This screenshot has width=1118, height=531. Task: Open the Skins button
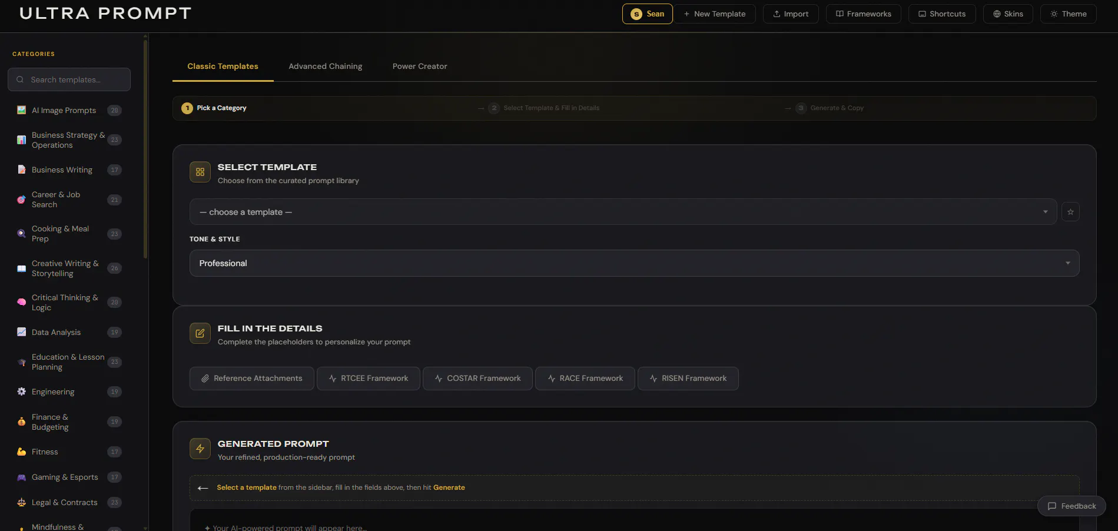[1008, 14]
